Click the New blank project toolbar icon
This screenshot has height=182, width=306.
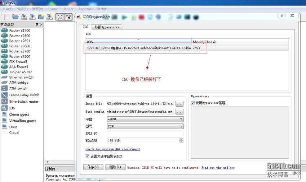point(7,17)
